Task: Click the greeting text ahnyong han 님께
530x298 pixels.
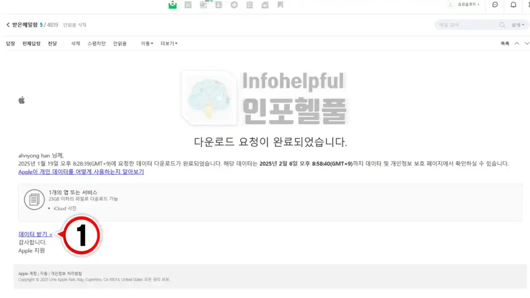Action: [41, 155]
